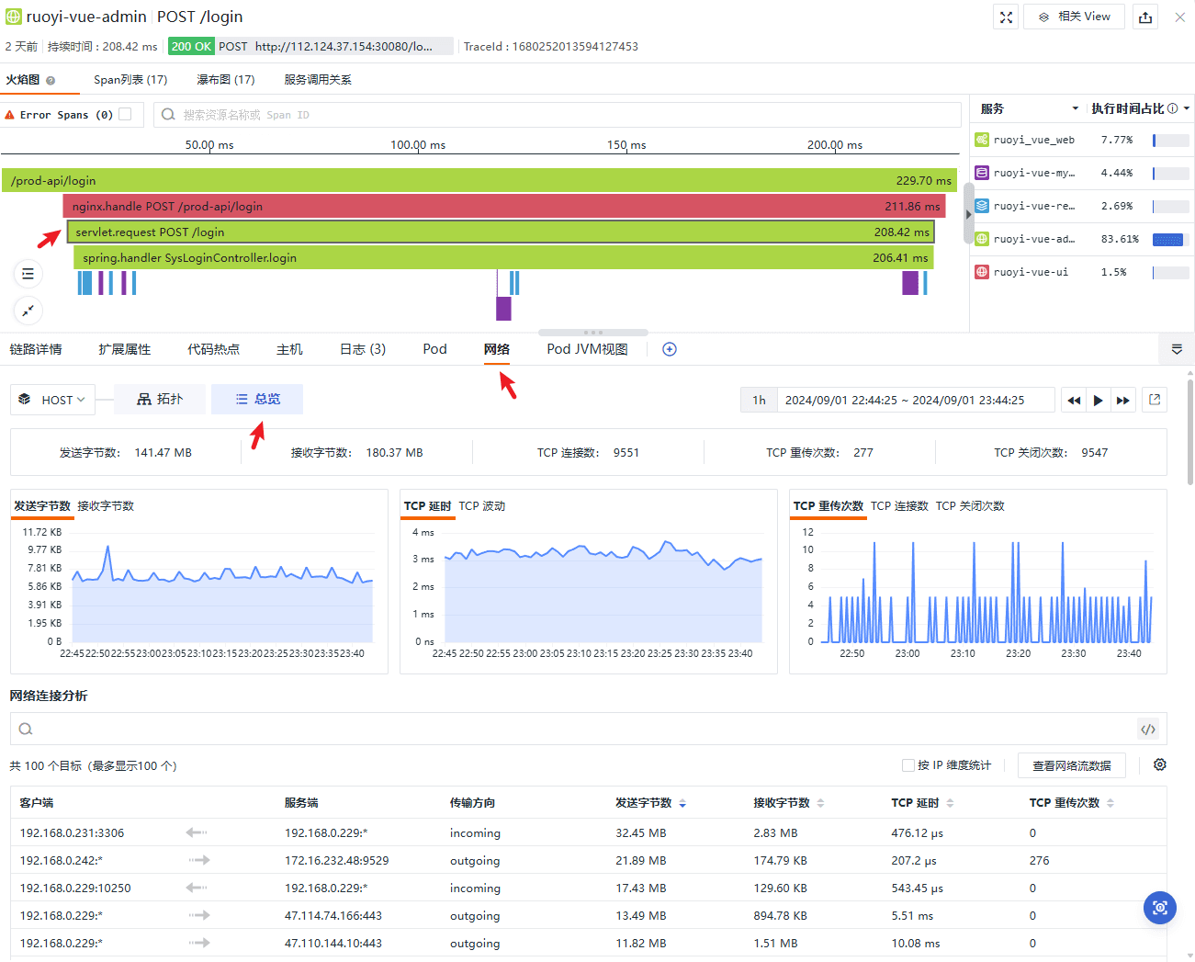Select the /prod-api/login flame span
Image resolution: width=1195 pixels, height=962 pixels.
pyautogui.click(x=479, y=180)
